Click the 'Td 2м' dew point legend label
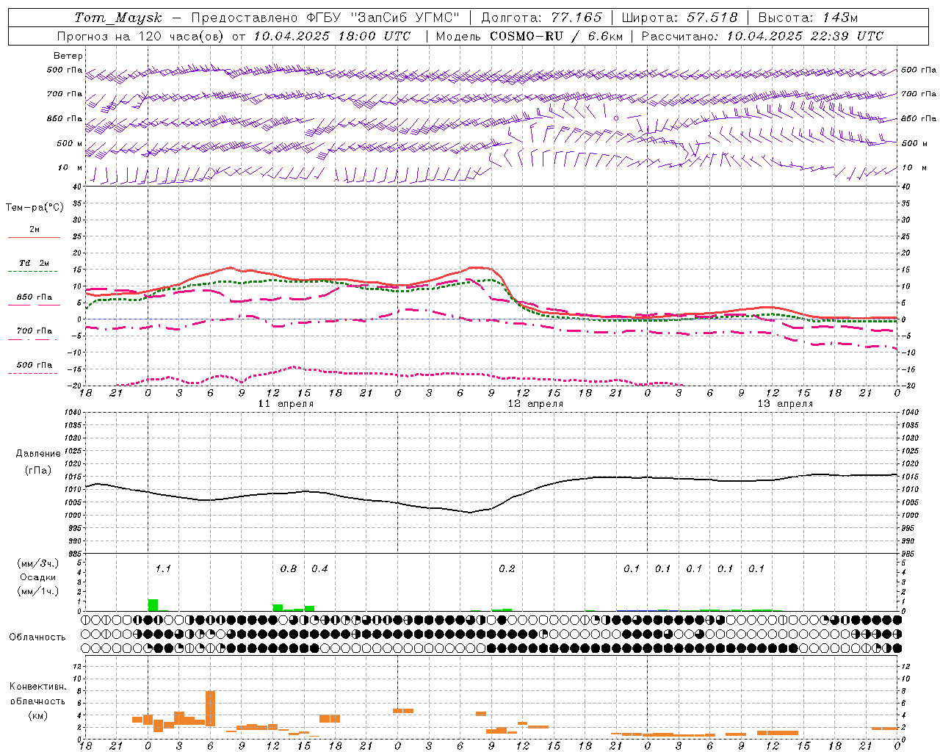The height and width of the screenshot is (752, 940). [x=35, y=263]
